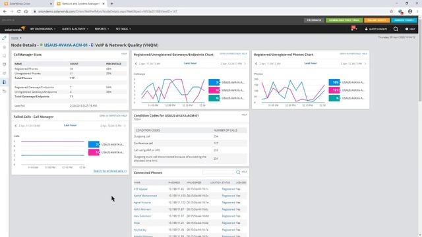Click the Guest (Logout) link

point(378,29)
